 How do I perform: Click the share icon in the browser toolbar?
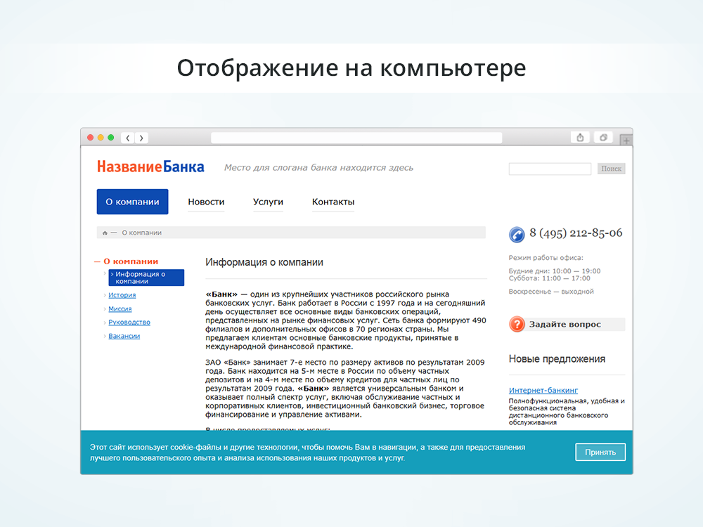579,137
